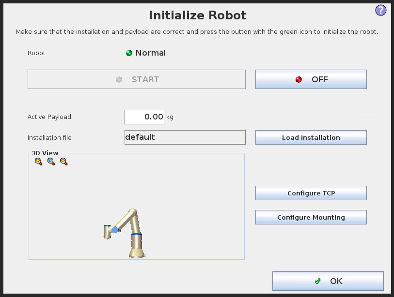
Task: Click the Initialize Robot title
Action: point(197,15)
